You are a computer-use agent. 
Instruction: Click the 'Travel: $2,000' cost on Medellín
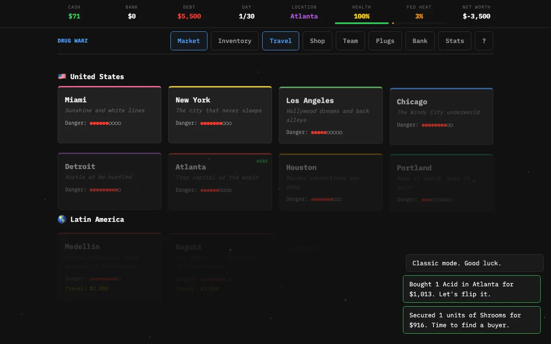[x=87, y=289]
